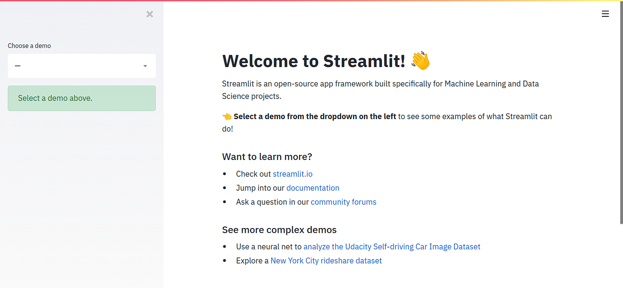
Task: Open the Udacity Self-driving Car Image Dataset link
Action: click(392, 246)
